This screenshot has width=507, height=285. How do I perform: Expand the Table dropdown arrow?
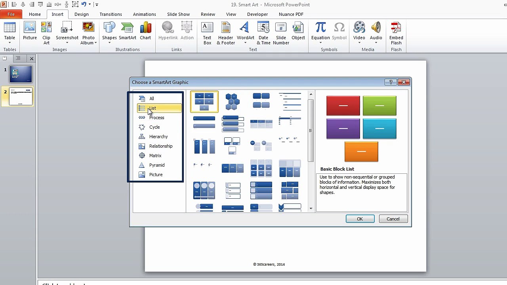pos(10,43)
